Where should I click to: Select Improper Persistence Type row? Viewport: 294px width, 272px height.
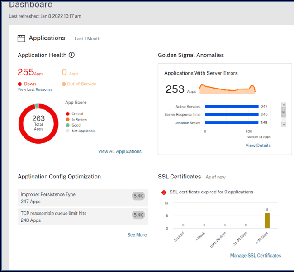point(83,198)
